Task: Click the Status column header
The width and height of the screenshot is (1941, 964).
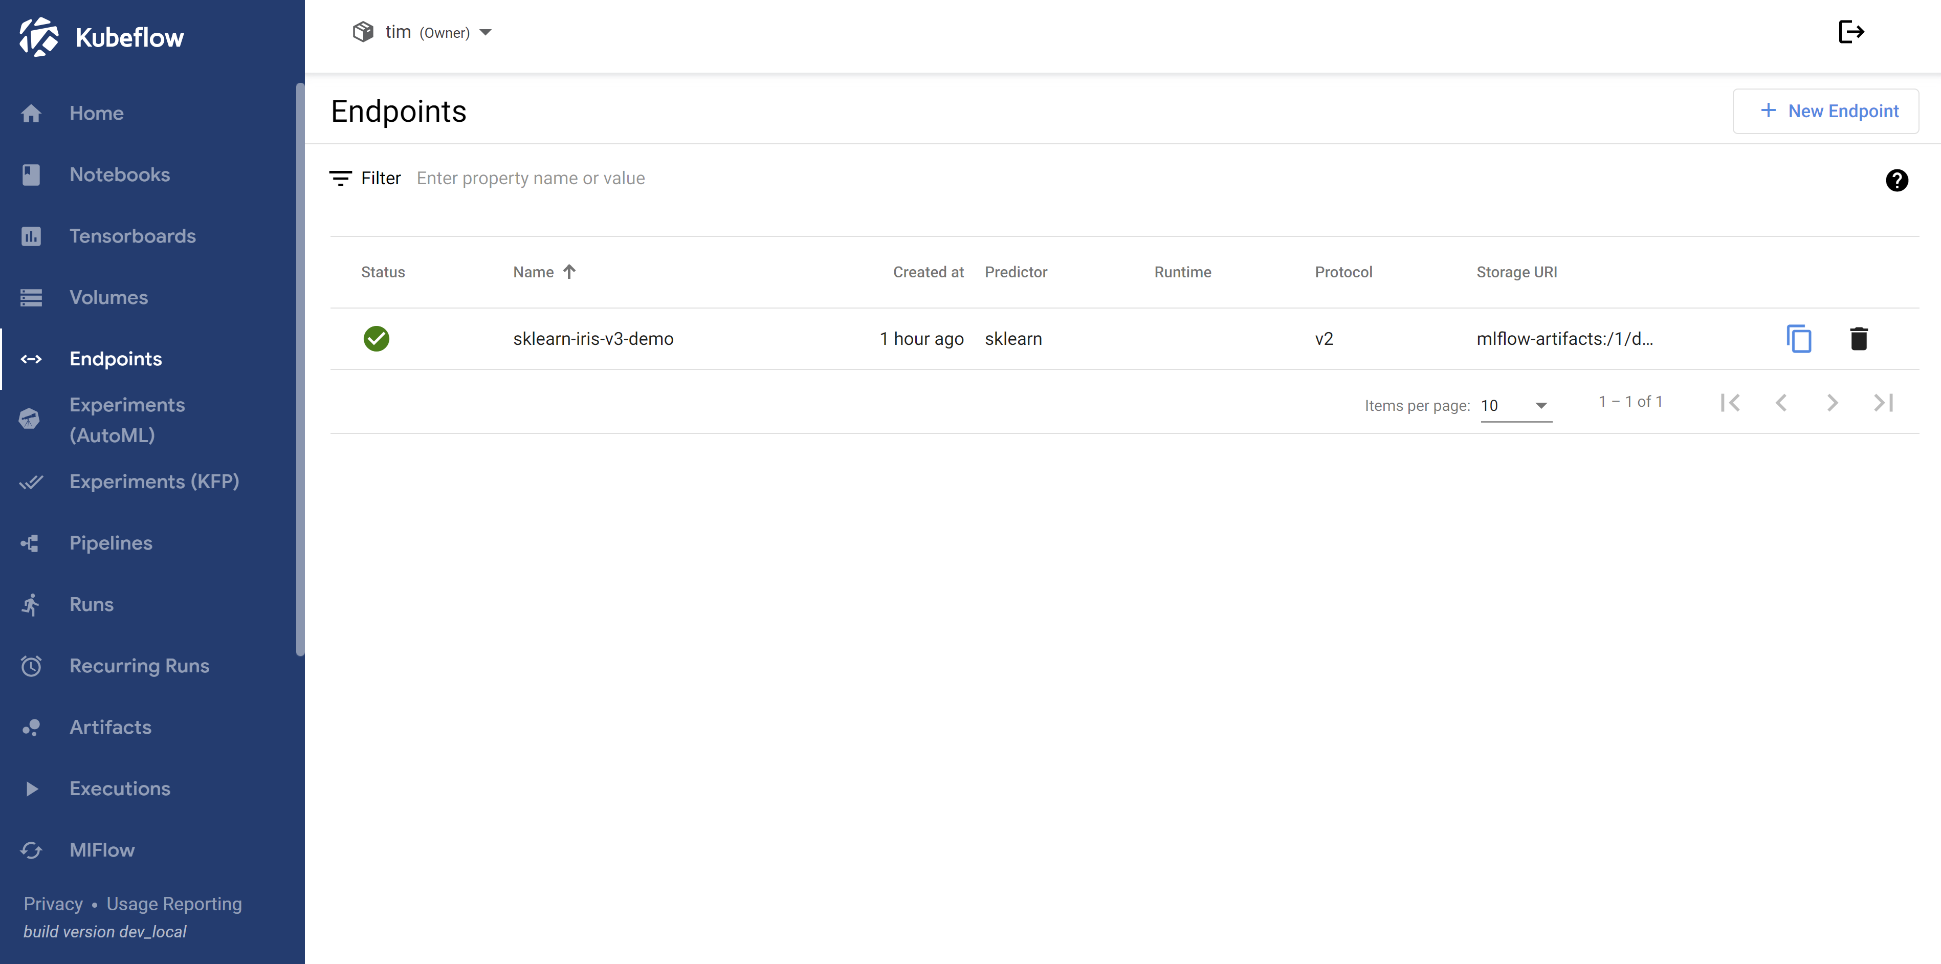Action: coord(383,272)
